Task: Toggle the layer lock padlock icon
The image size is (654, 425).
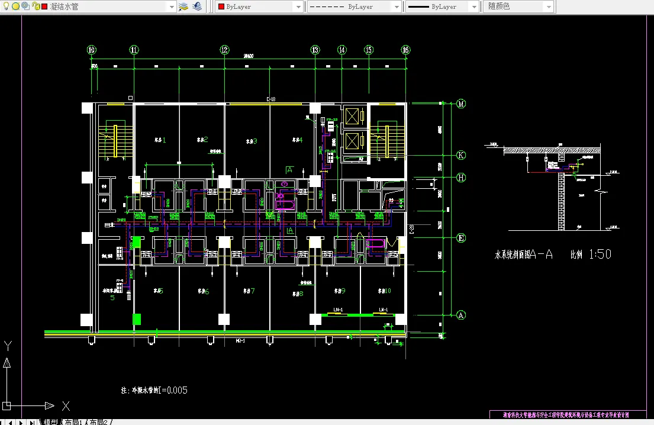Action: pos(36,7)
